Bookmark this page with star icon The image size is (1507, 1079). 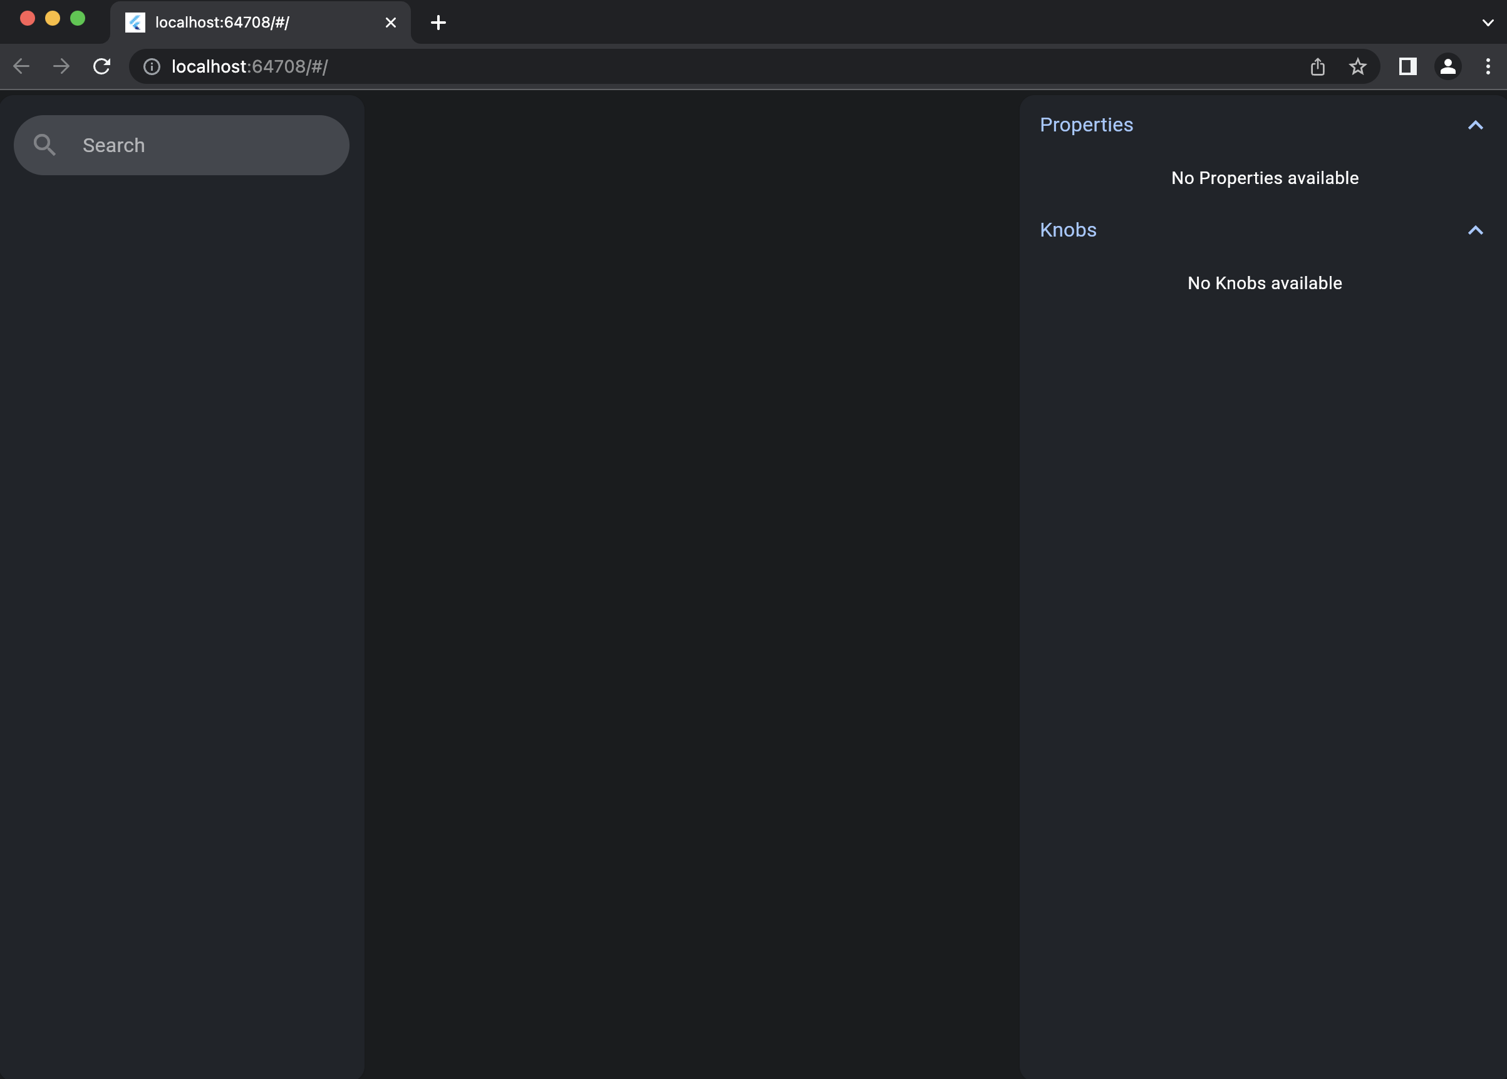pyautogui.click(x=1357, y=66)
